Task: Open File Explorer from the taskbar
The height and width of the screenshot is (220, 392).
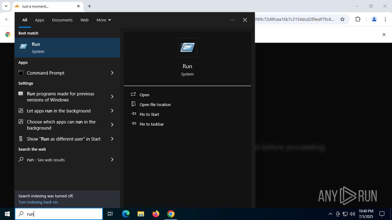Action: click(x=141, y=214)
